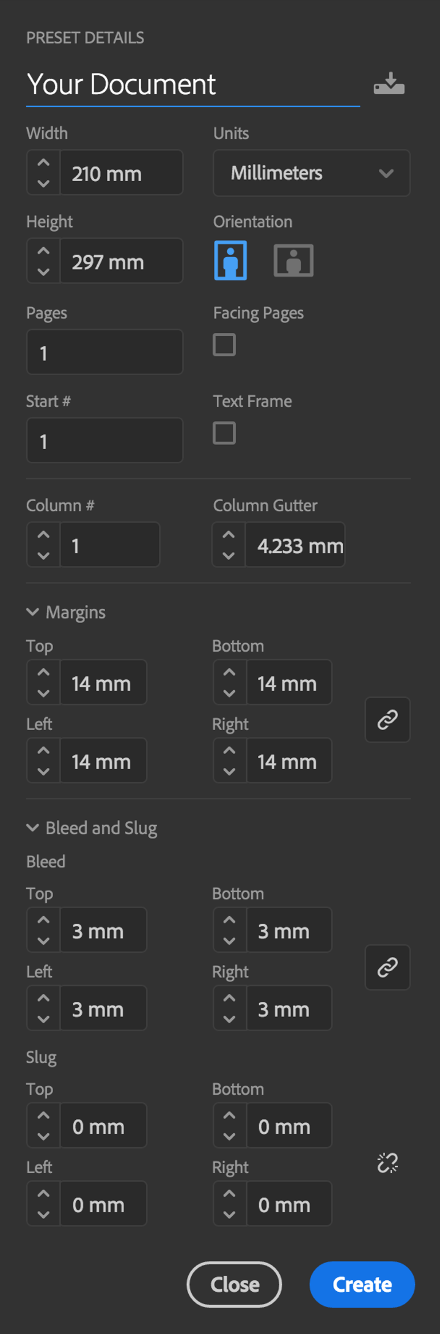Increase Width with the up arrow
The height and width of the screenshot is (1334, 440).
click(43, 163)
